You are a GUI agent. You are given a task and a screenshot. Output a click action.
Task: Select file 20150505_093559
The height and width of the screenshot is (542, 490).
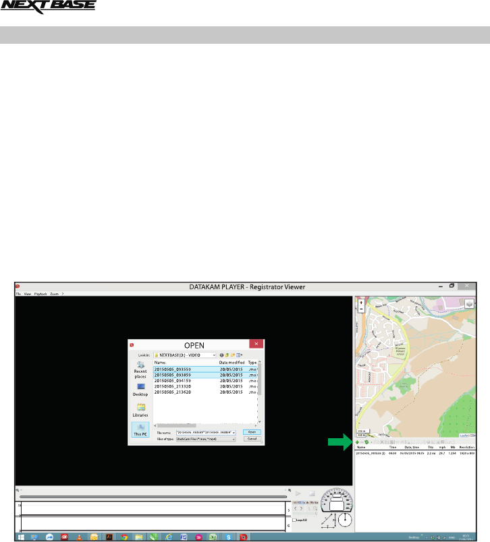click(205, 369)
